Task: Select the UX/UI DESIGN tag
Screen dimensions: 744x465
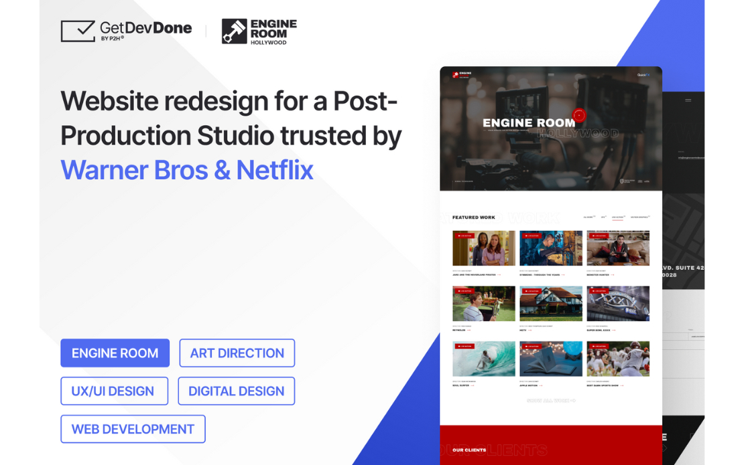Action: (115, 391)
